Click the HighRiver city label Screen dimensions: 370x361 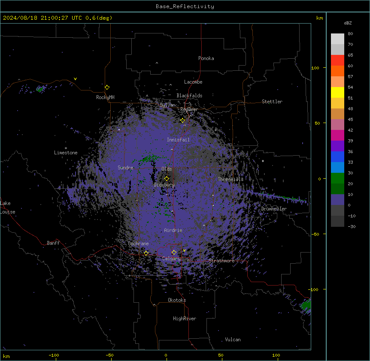click(185, 319)
